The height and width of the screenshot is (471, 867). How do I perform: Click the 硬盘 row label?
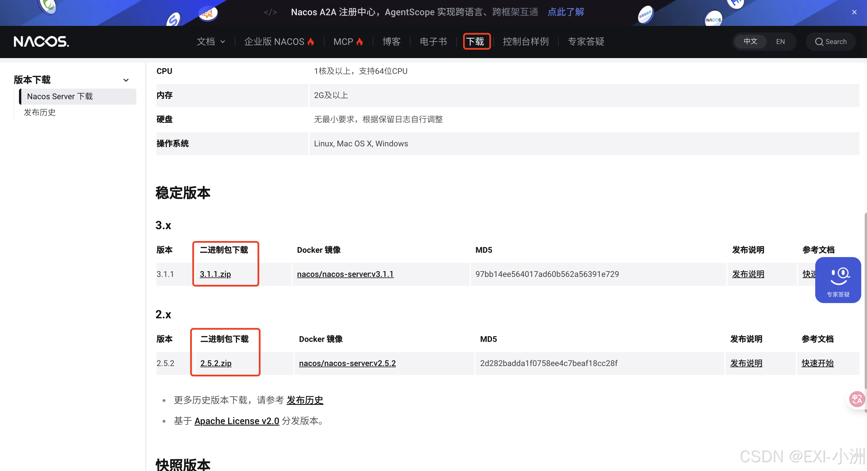point(165,119)
